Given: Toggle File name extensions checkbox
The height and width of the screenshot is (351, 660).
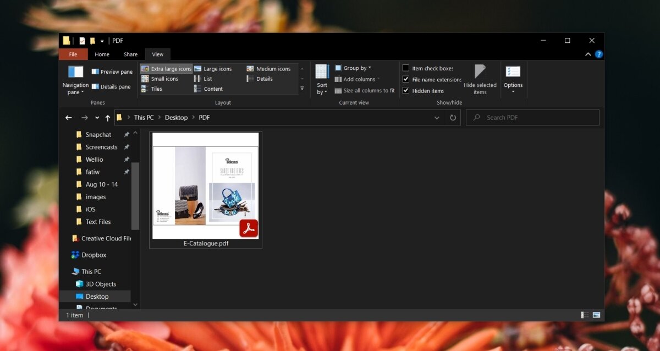Looking at the screenshot, I should pos(406,80).
